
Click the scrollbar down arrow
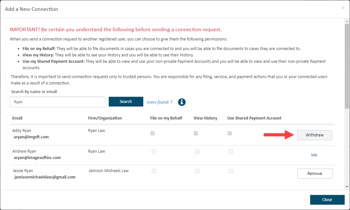click(347, 187)
